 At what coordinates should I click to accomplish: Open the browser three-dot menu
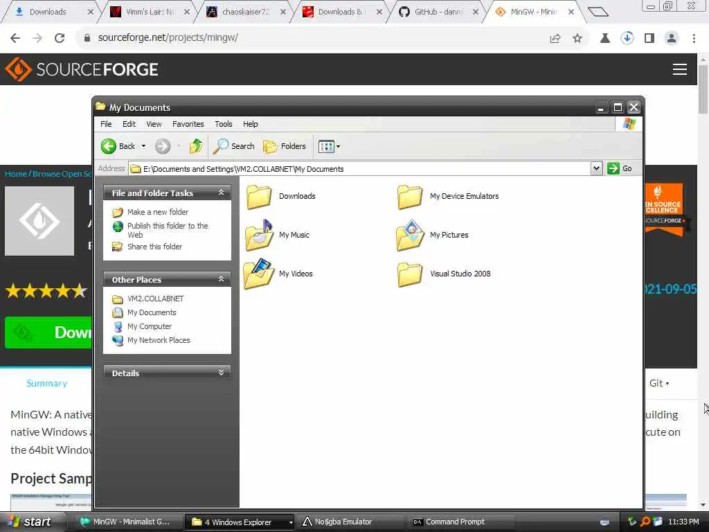click(694, 39)
